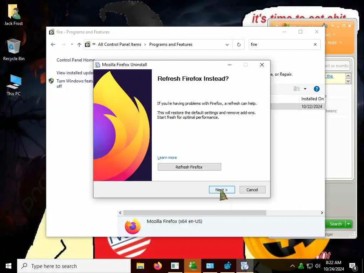Click the horizontal scrollbar right arrow
This screenshot has height=273, width=364.
322,213
